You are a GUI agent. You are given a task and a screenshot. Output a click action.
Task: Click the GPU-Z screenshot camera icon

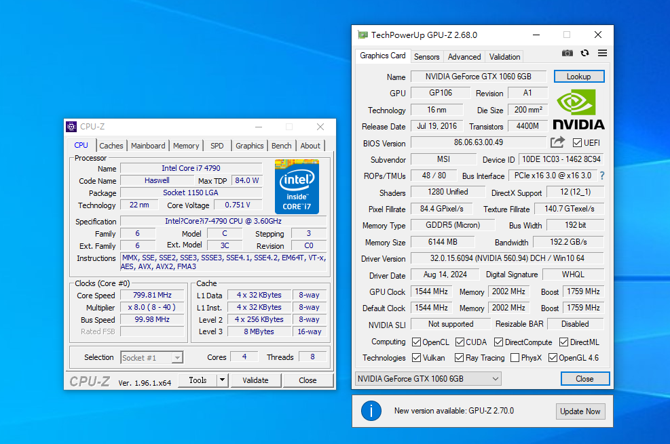(x=567, y=53)
